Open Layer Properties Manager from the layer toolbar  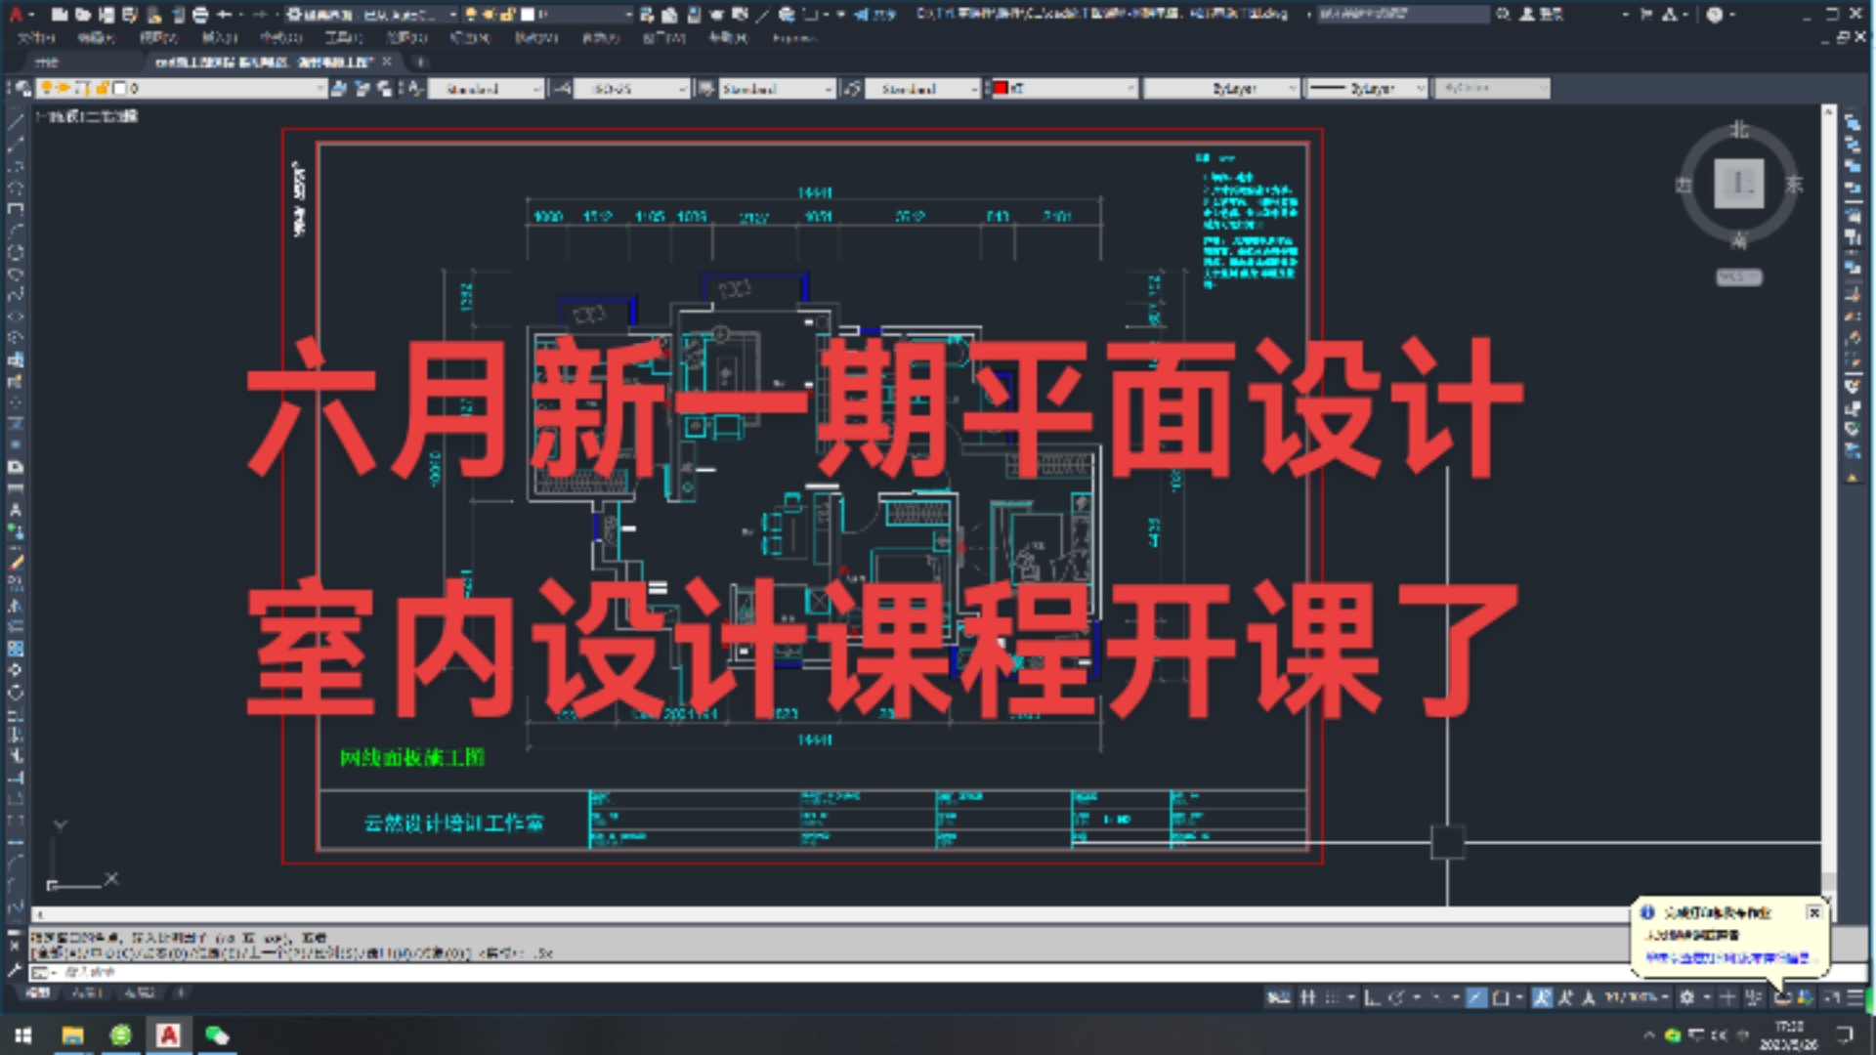click(22, 89)
